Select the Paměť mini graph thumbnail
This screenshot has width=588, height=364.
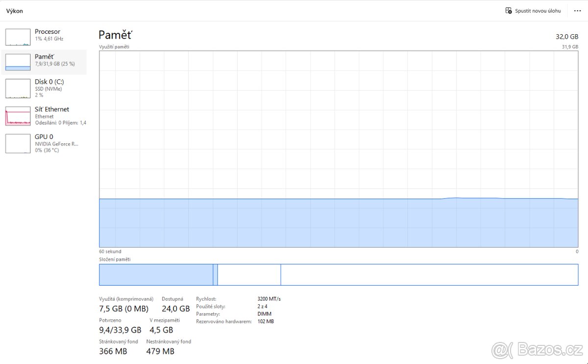(x=18, y=62)
